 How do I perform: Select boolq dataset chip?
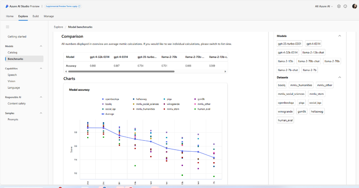tap(282, 85)
